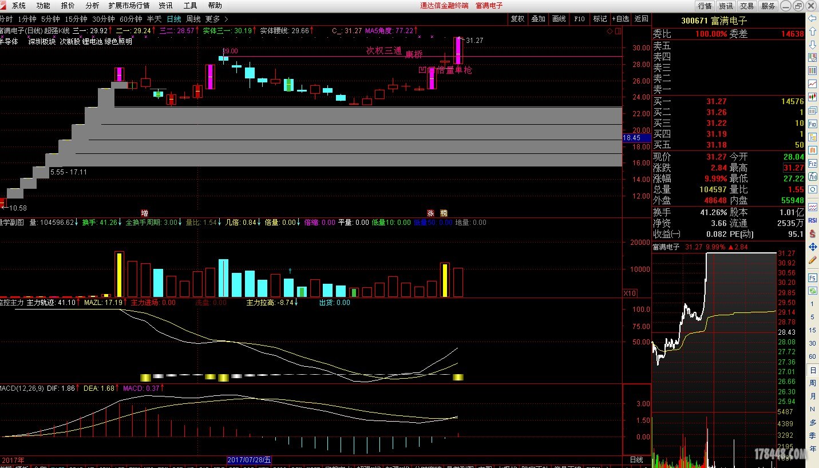Select the pencil drawing tool icon
819x468 pixels.
[x=812, y=260]
